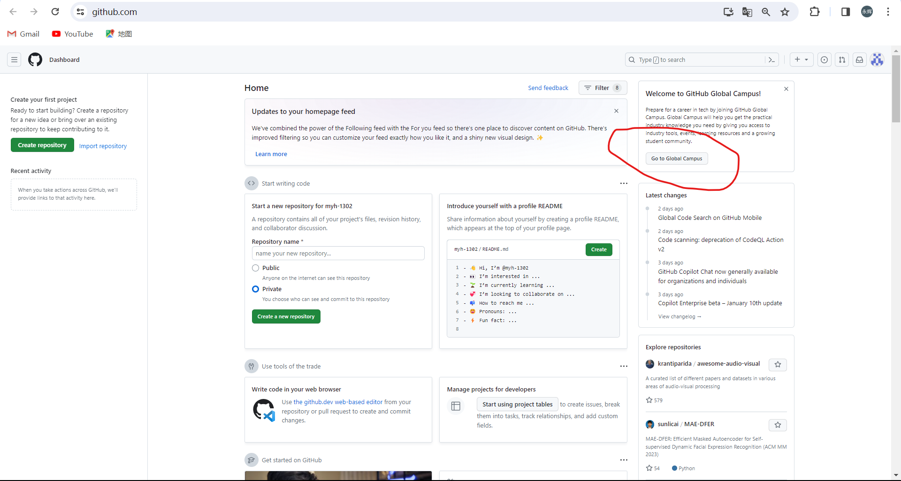Select the Public radio option
The height and width of the screenshot is (481, 901).
(x=255, y=268)
